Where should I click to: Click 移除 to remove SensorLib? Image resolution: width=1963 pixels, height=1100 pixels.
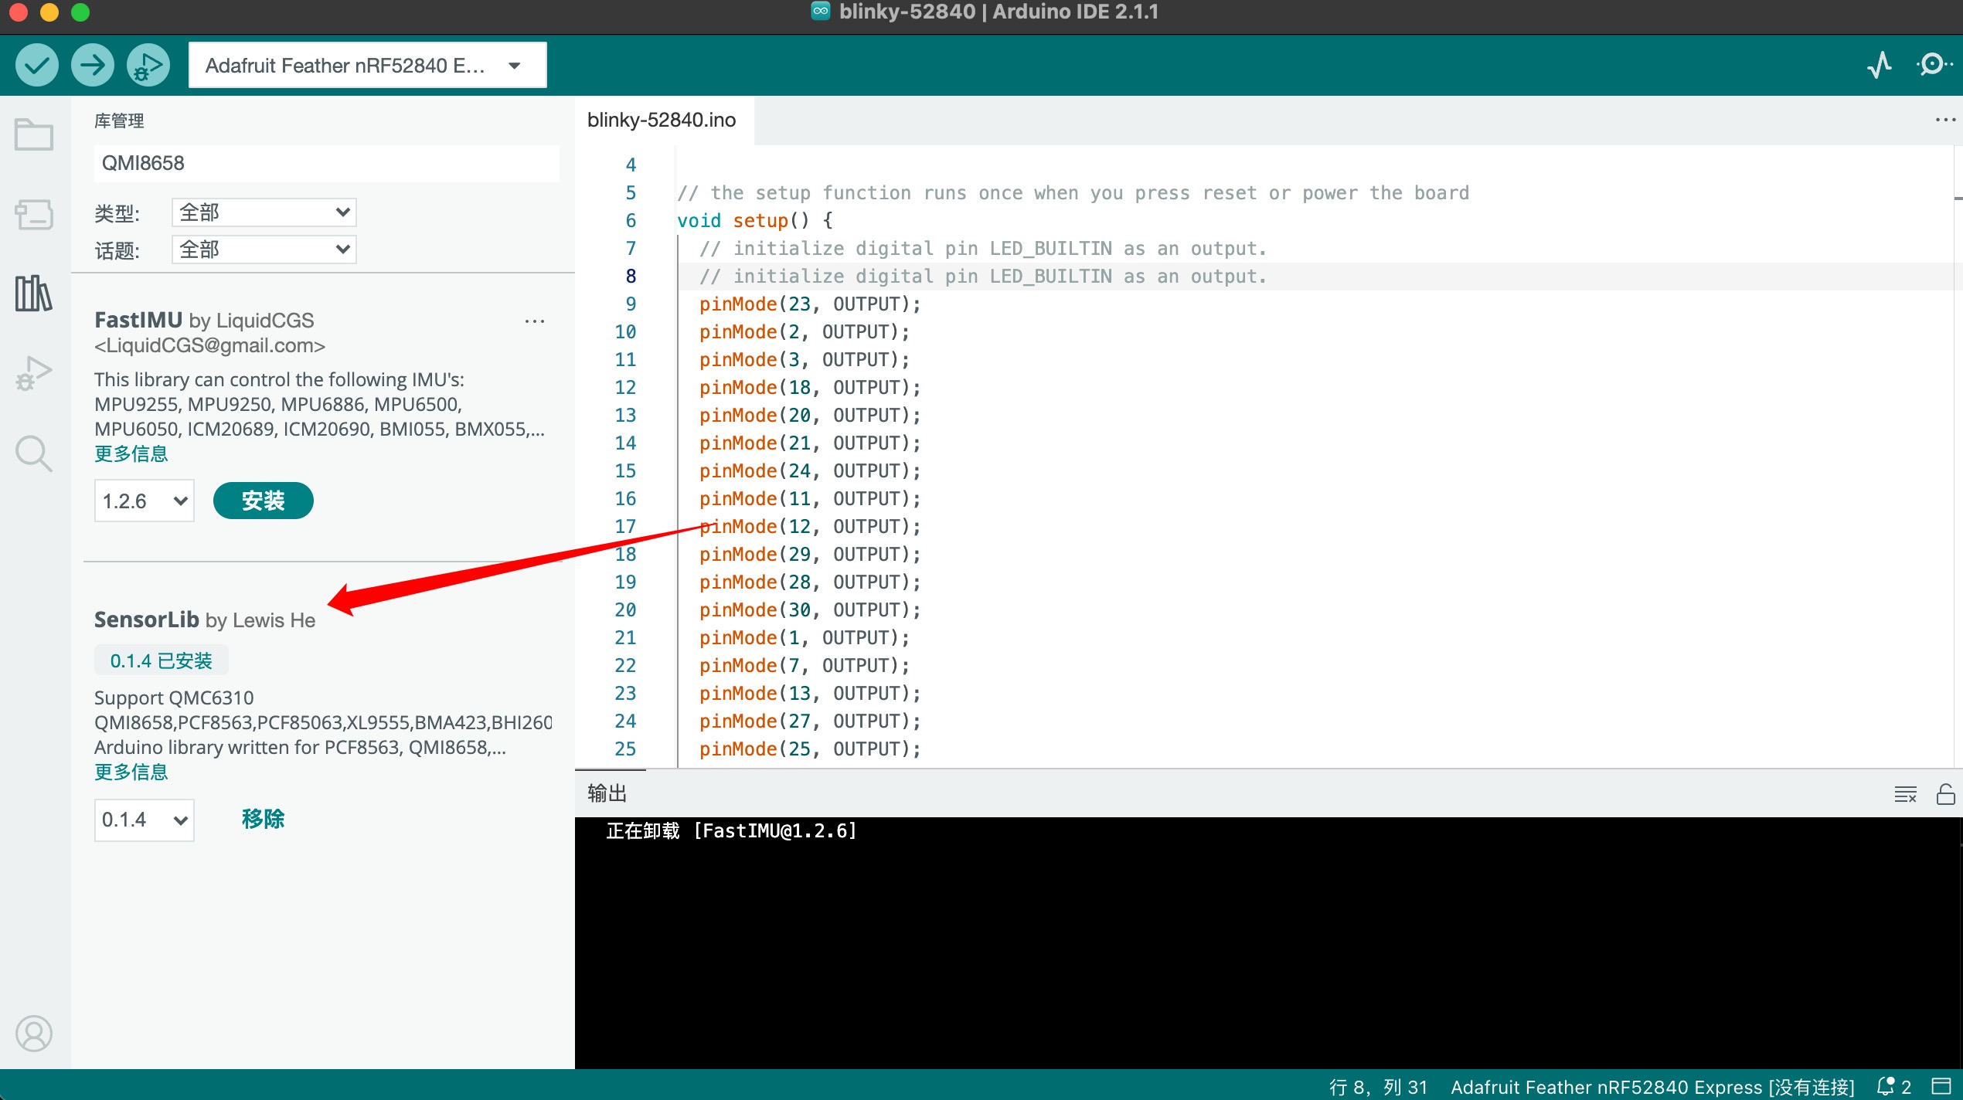263,819
